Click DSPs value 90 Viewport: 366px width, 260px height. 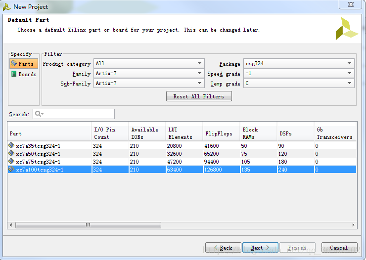[281, 146]
